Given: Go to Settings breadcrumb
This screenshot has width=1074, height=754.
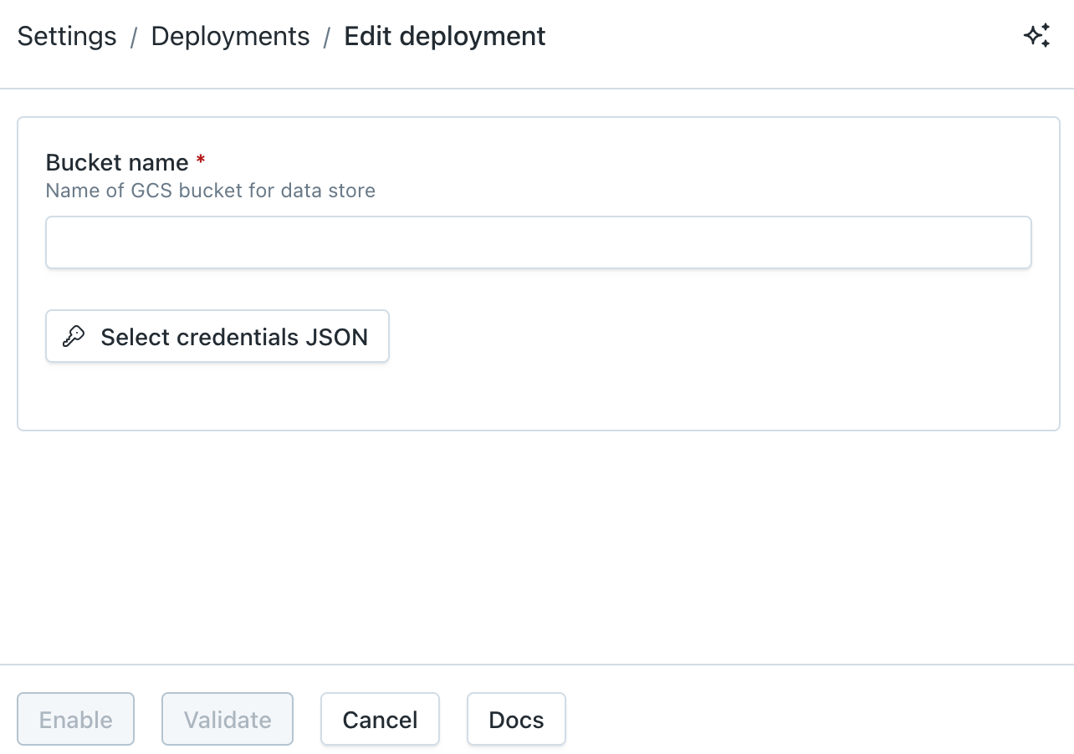Looking at the screenshot, I should tap(67, 37).
